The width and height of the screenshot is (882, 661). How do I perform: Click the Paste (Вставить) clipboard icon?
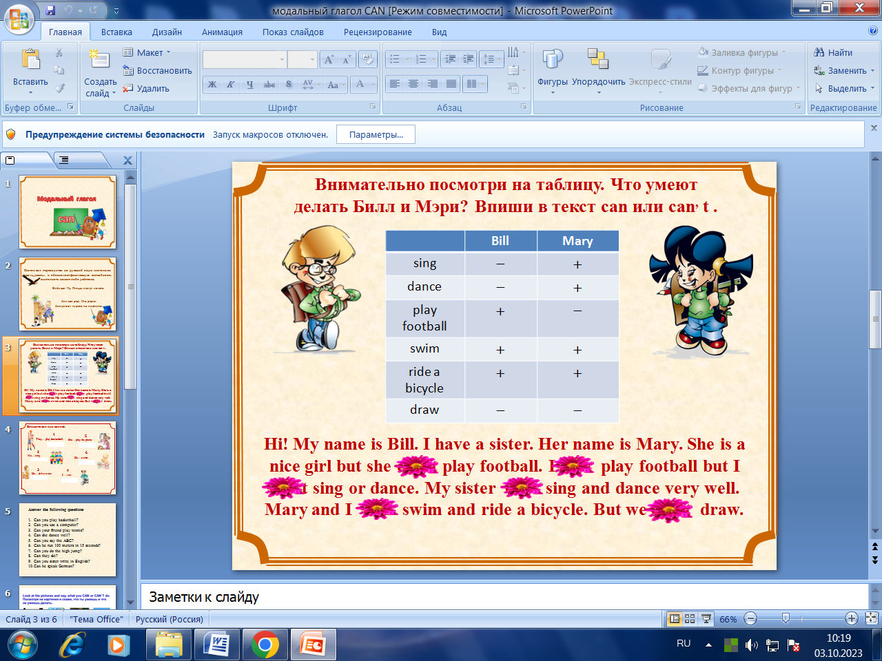click(x=30, y=61)
